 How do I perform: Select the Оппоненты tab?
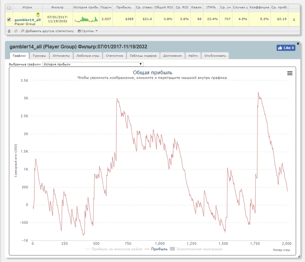61,56
